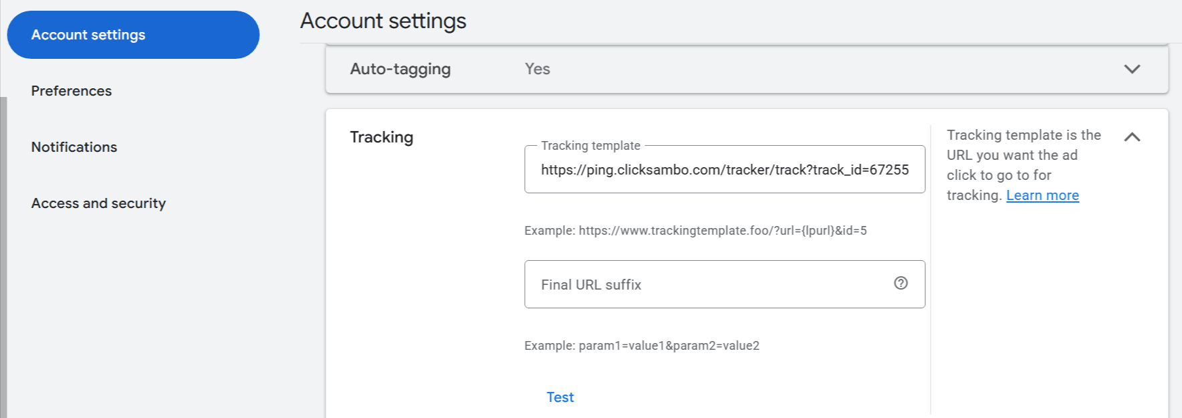
Task: Click the Auto-tagging row label
Action: tap(400, 69)
